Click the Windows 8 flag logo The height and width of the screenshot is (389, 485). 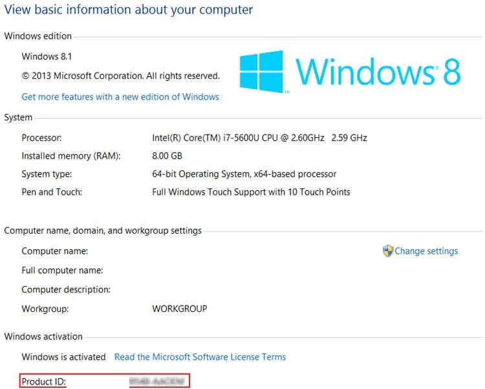261,72
